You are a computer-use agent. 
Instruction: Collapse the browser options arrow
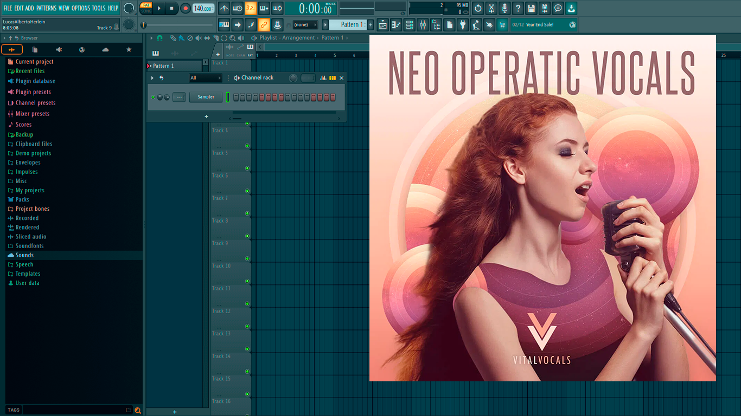pyautogui.click(x=4, y=38)
